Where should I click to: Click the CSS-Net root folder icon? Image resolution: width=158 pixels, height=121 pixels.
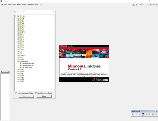(18, 16)
